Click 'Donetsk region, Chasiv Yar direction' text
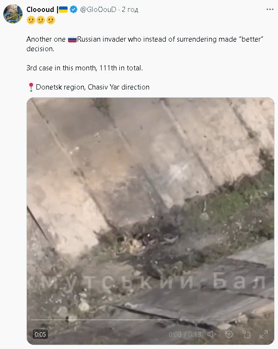 pos(93,87)
